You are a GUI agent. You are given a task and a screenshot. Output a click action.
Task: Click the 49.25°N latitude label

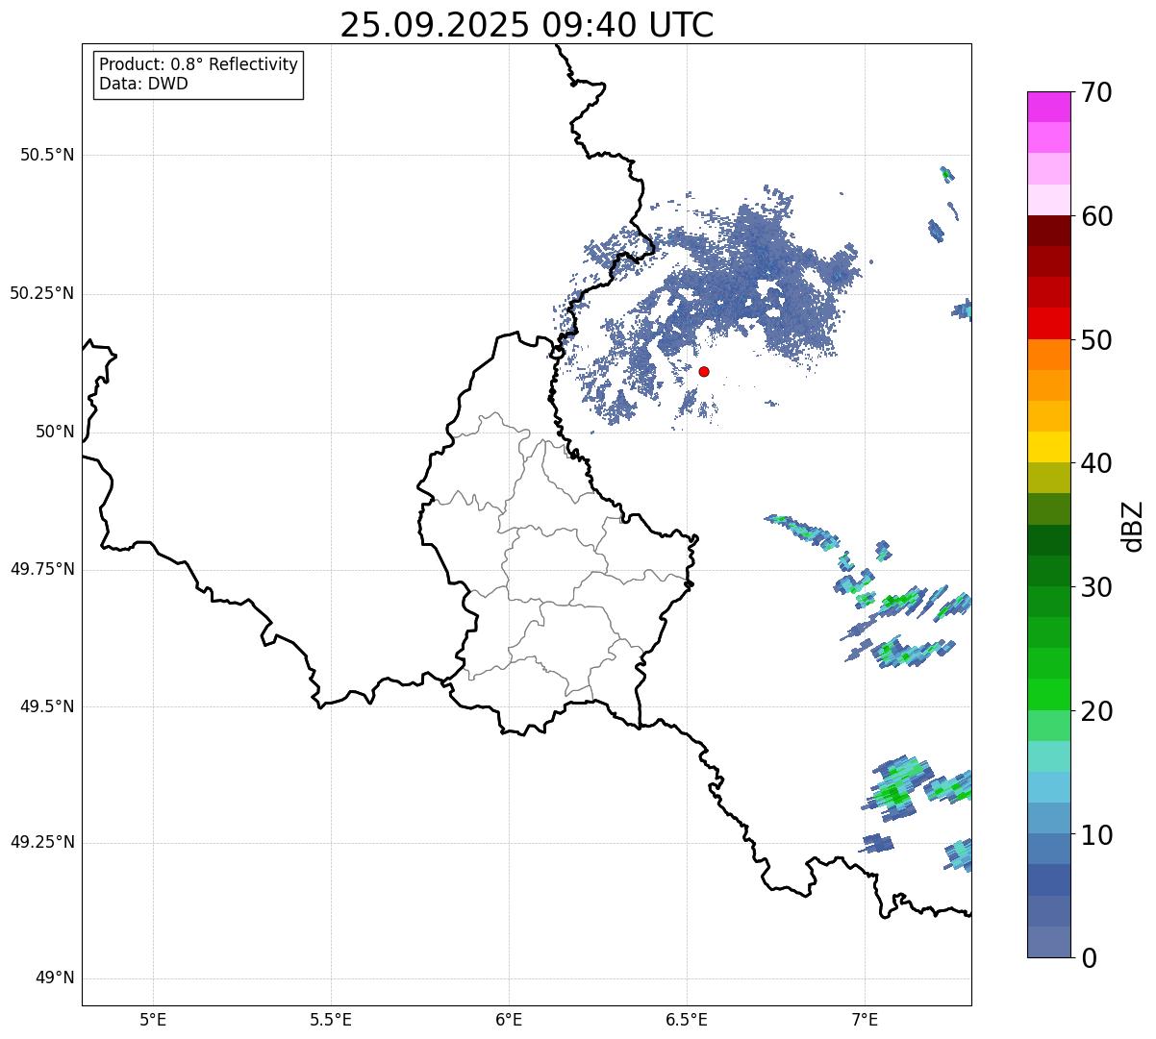click(42, 842)
